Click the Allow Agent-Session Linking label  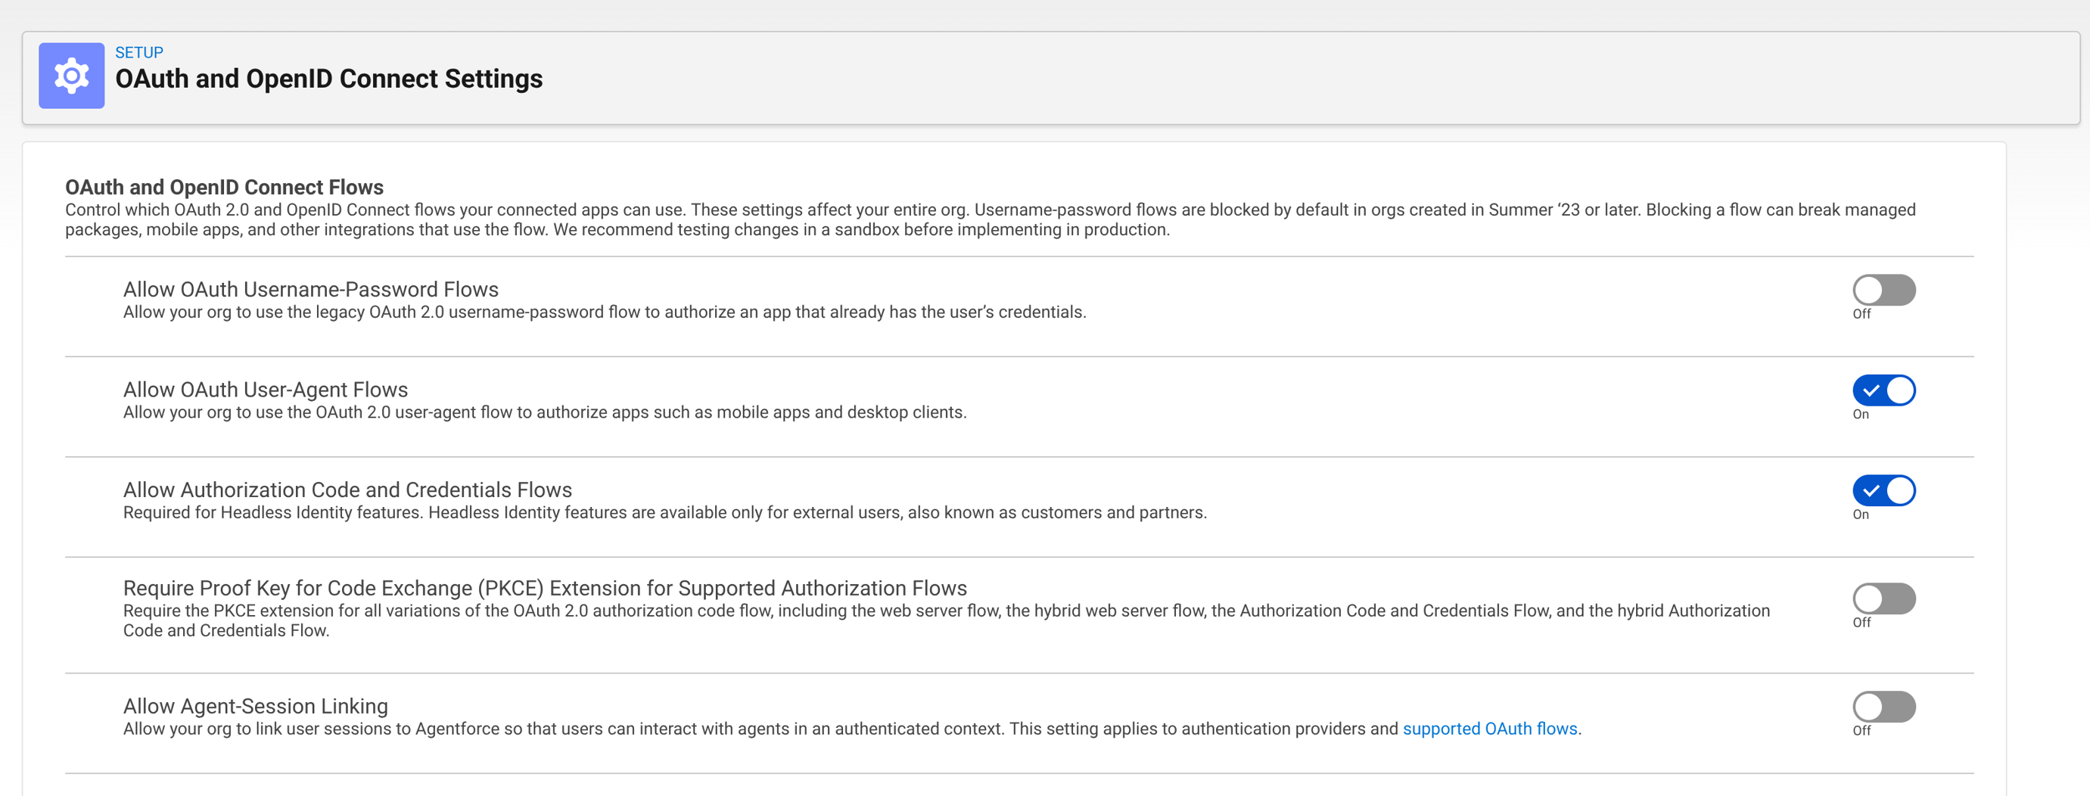256,706
